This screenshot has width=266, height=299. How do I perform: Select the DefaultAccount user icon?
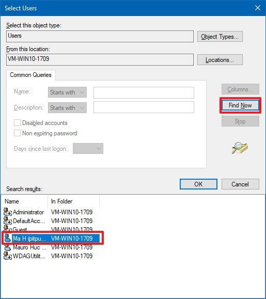pos(8,221)
